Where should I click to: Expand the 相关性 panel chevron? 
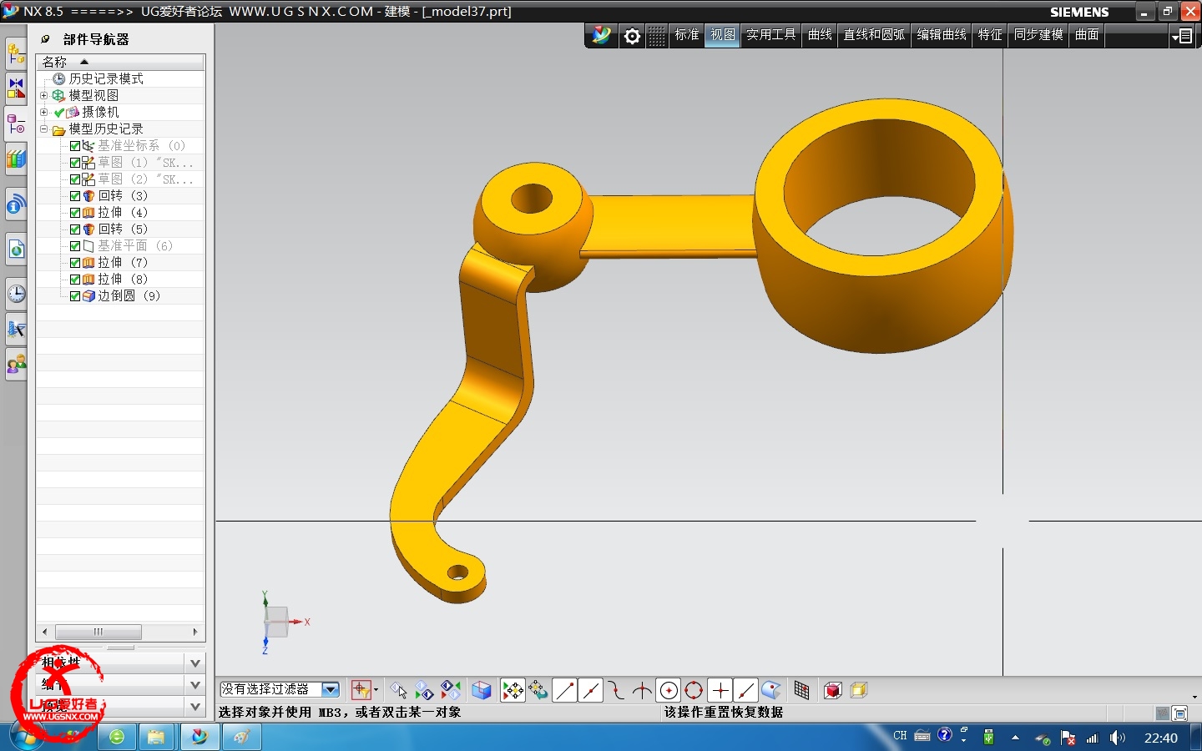(195, 663)
